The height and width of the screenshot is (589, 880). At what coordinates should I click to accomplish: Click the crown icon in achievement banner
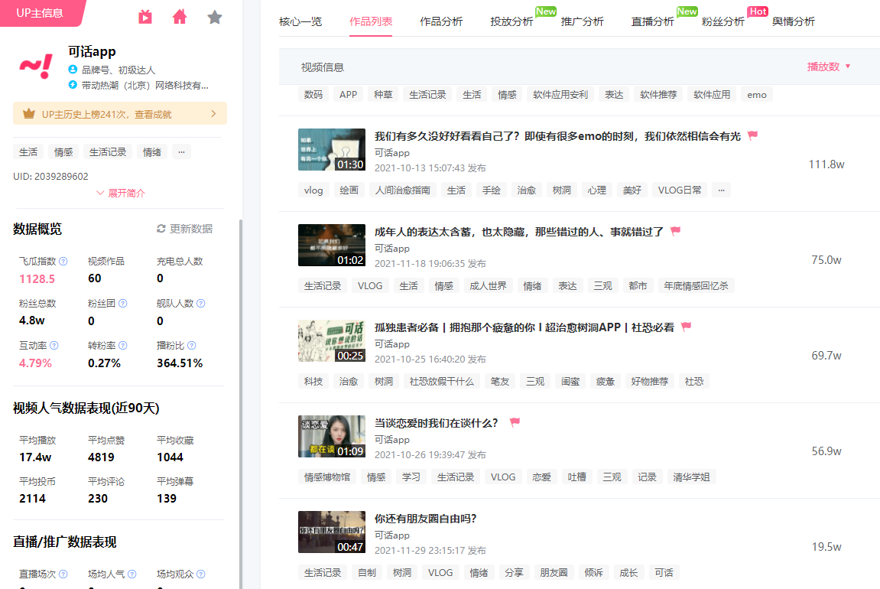point(28,114)
